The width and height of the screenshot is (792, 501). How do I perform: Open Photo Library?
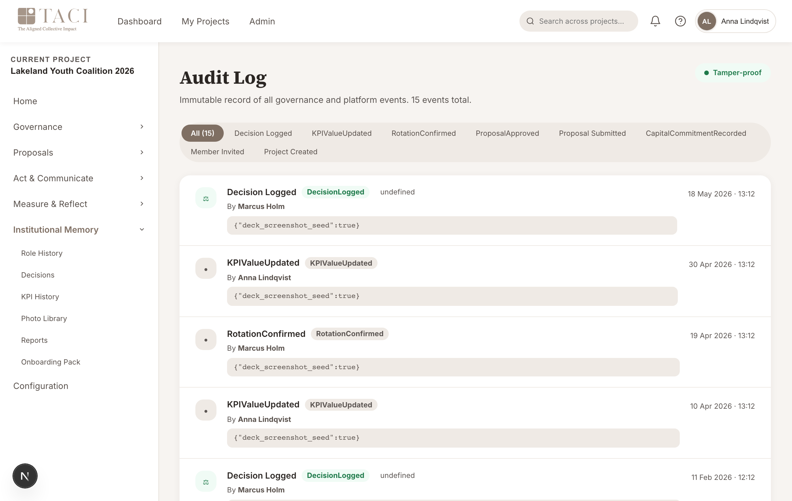pos(44,318)
